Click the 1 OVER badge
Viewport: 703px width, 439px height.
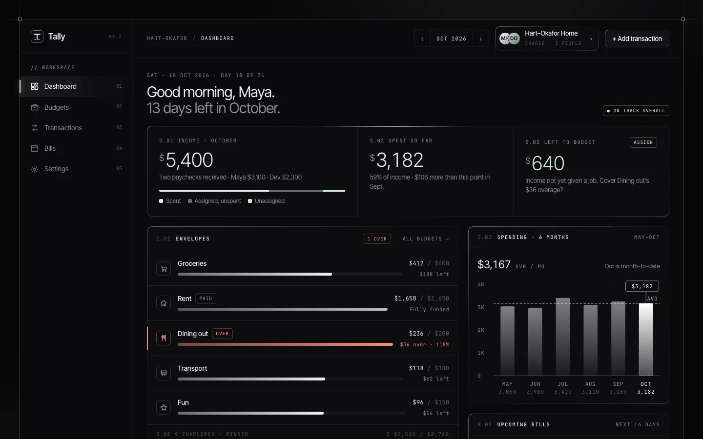[377, 239]
